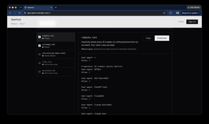Close the Aperture browser tab

(51, 7)
